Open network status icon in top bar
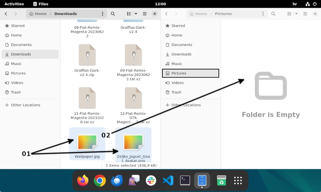 (x=308, y=4)
